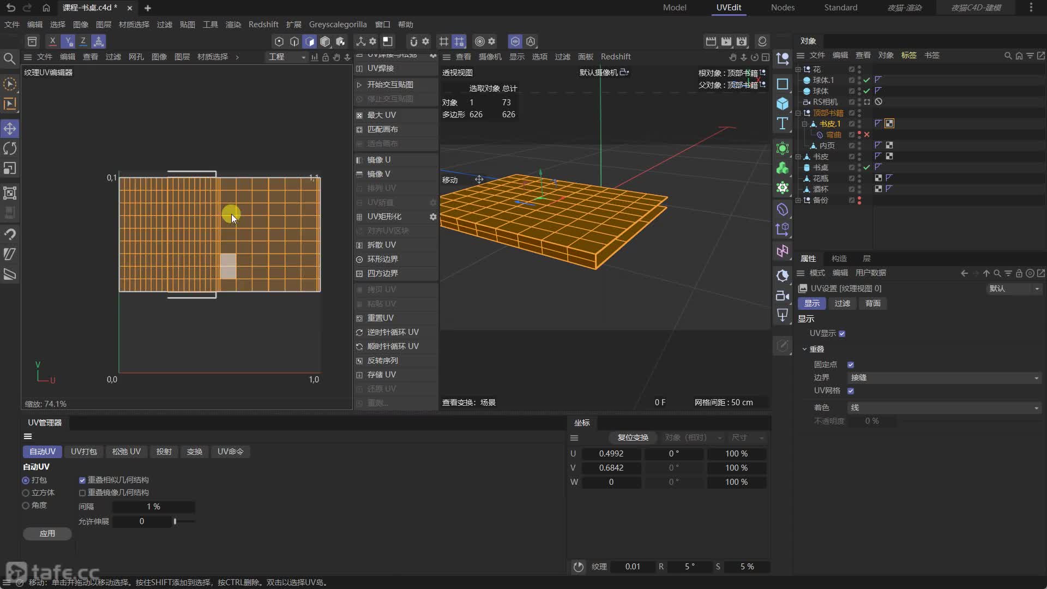1047x589 pixels.
Task: Click 过滤 button in UV settings
Action: tap(842, 303)
